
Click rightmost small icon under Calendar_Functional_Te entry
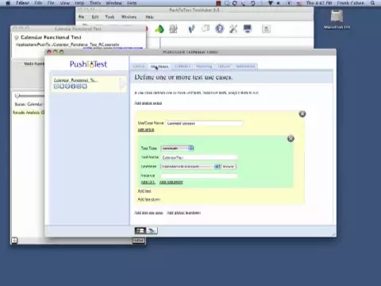pyautogui.click(x=84, y=87)
